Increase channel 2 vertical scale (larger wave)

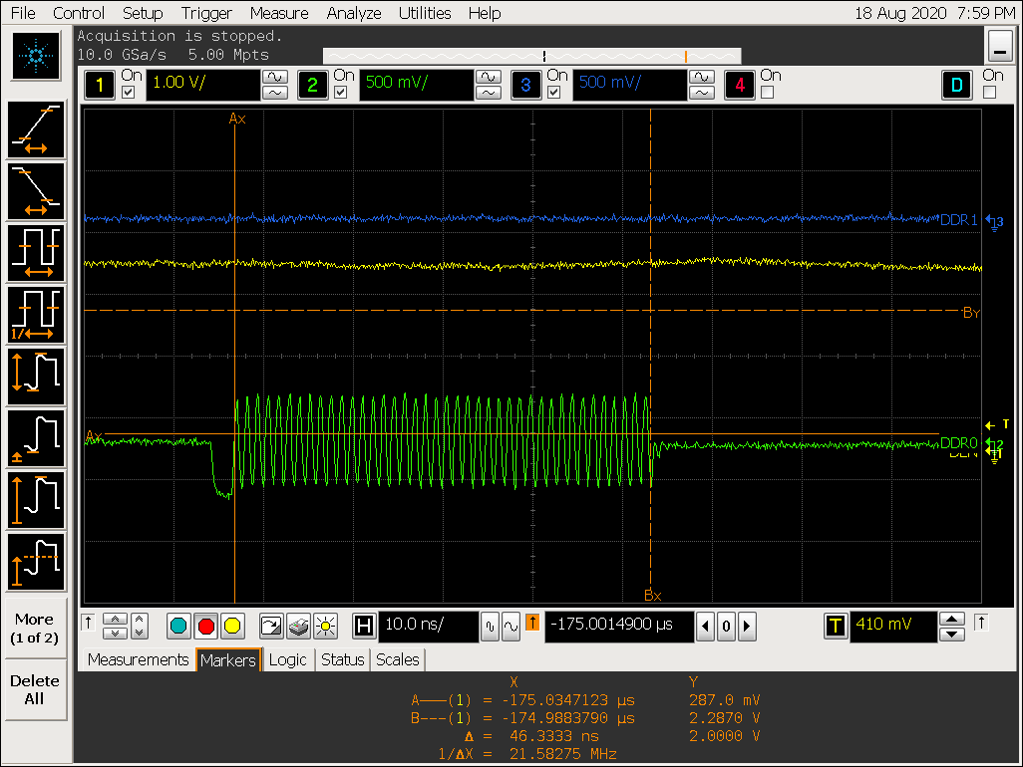(488, 77)
